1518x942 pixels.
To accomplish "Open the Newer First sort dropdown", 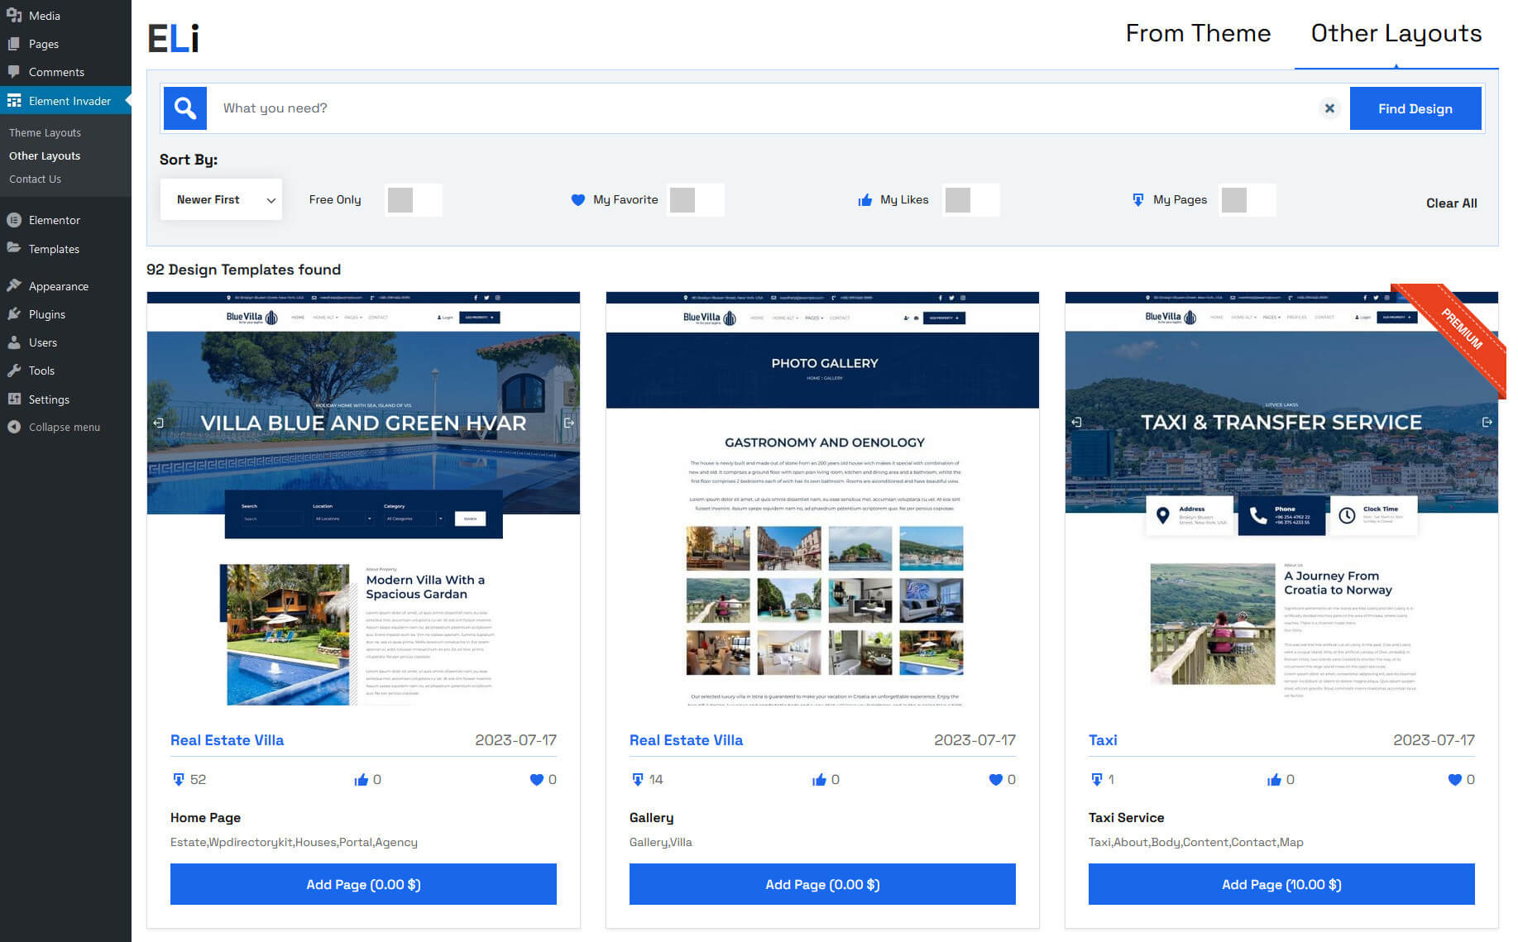I will 221,199.
